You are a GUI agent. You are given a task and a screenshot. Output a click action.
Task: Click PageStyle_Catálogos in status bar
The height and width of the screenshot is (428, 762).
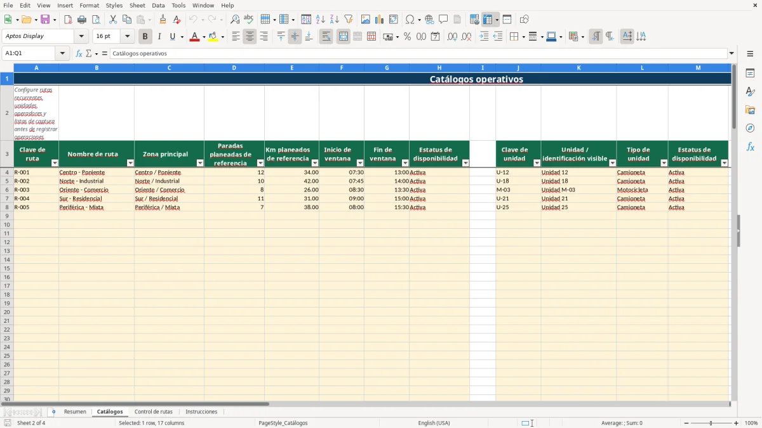point(283,423)
